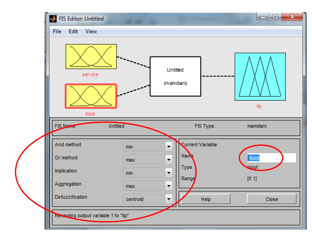Image resolution: width=312 pixels, height=236 pixels.
Task: Open the File menu
Action: tap(57, 31)
